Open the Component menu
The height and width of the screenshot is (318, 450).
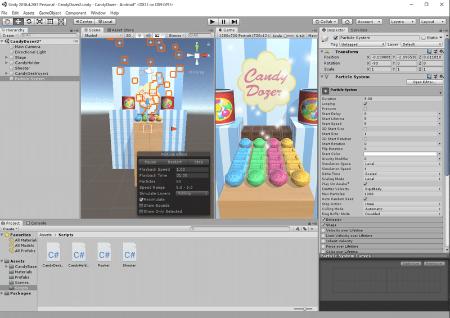pyautogui.click(x=75, y=13)
